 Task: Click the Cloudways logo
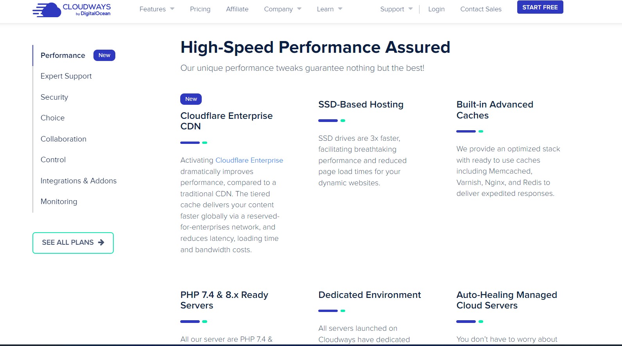pyautogui.click(x=72, y=10)
